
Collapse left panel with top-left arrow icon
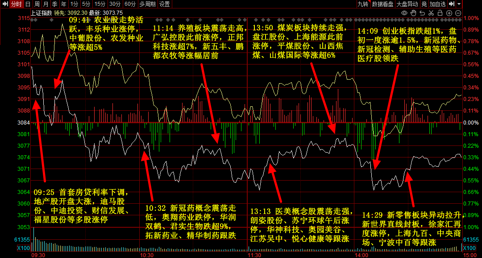click(4, 4)
